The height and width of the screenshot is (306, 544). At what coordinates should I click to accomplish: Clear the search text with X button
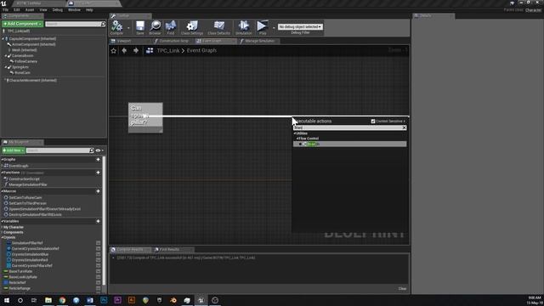405,127
